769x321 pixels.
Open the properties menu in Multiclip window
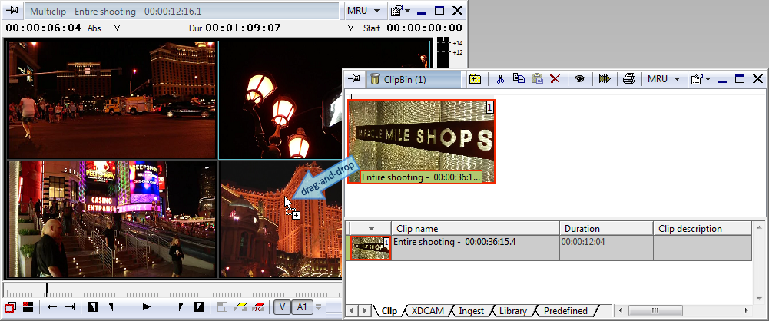[x=399, y=11]
